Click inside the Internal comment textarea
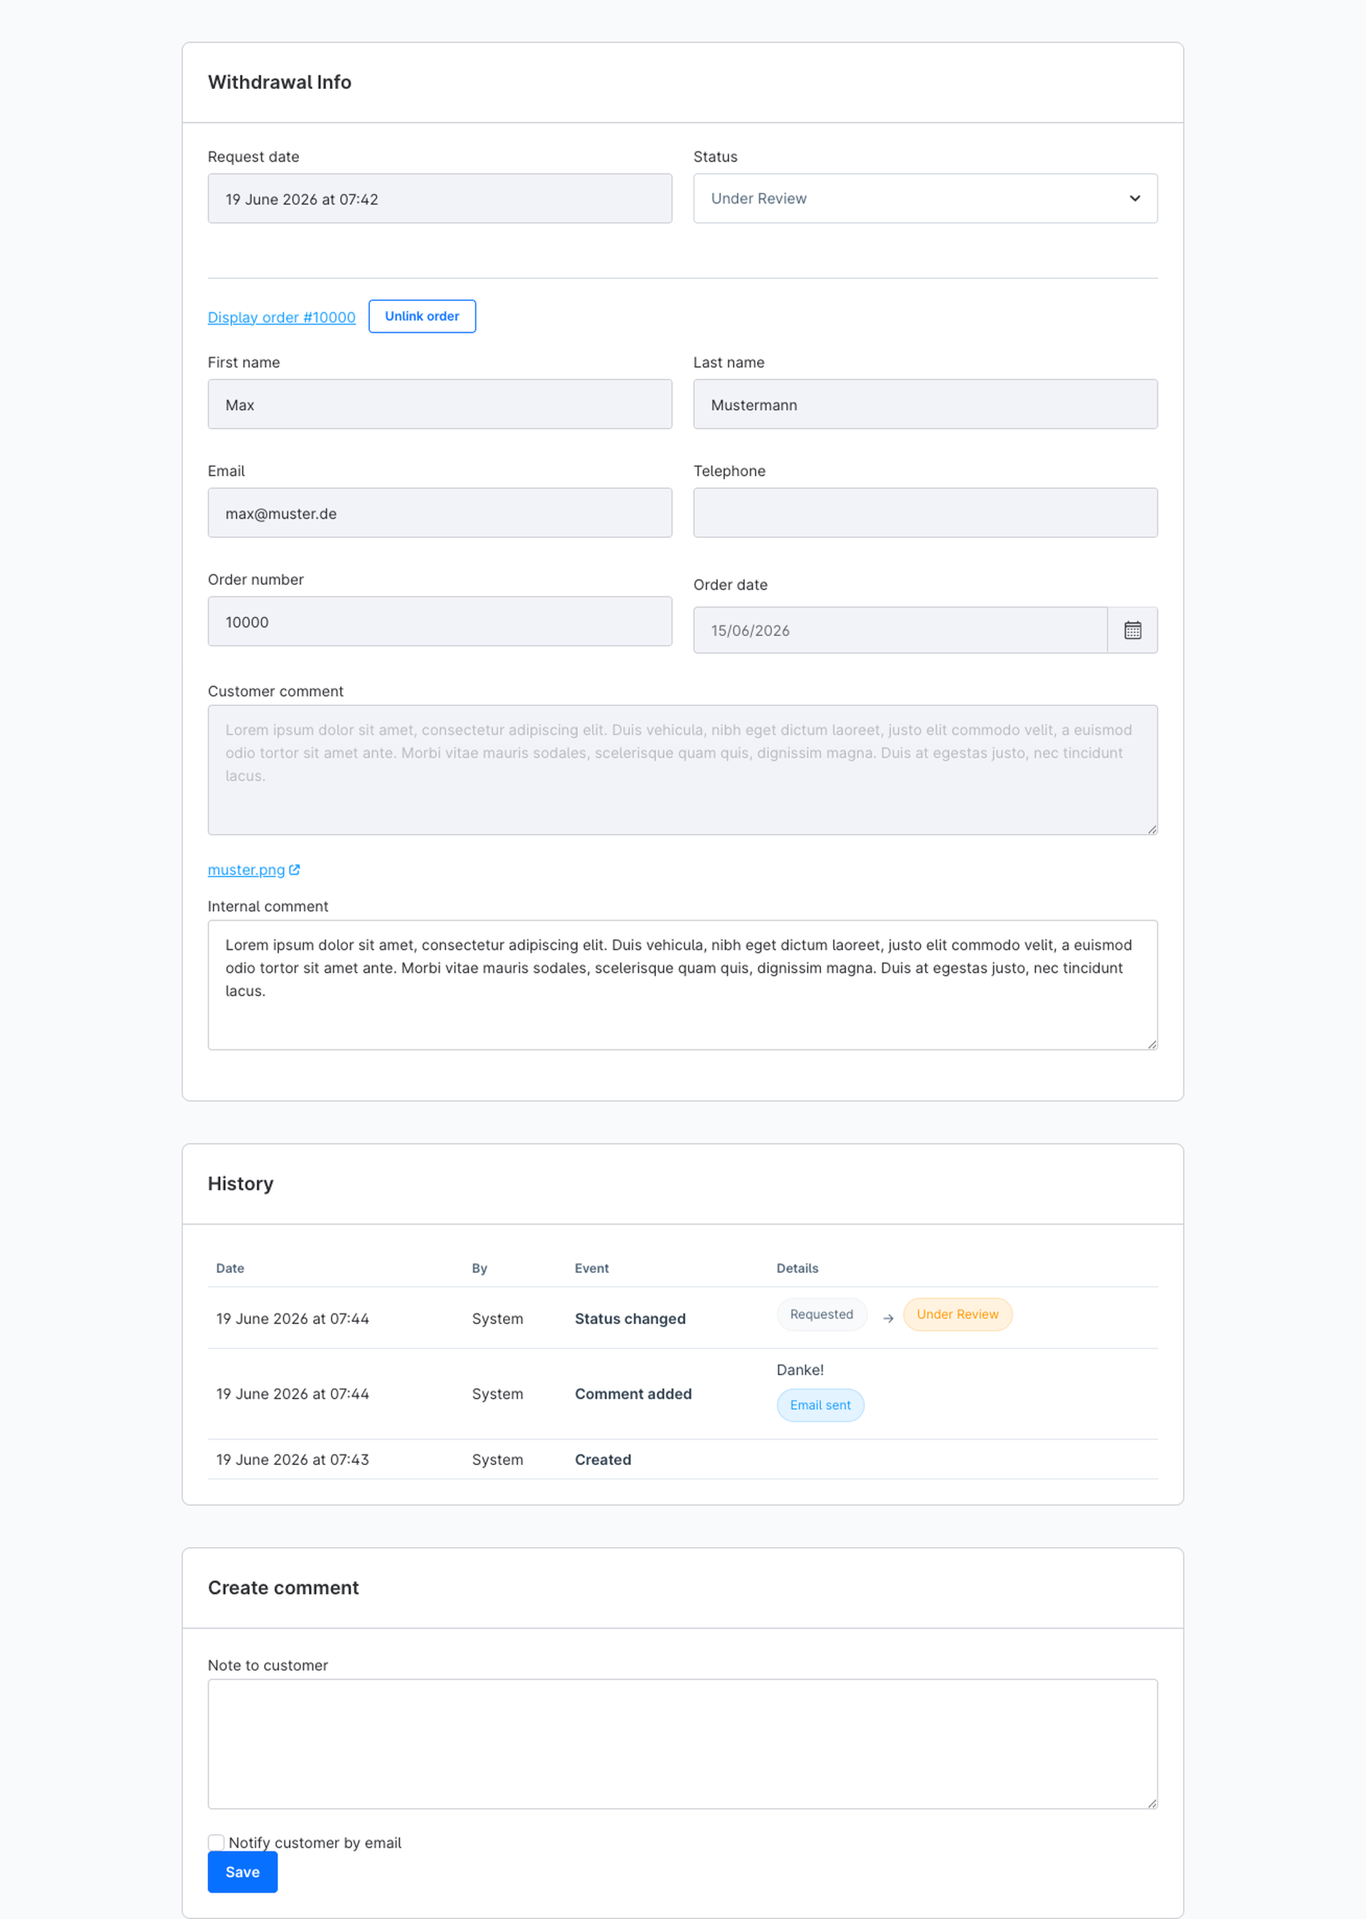This screenshot has width=1366, height=1919. tap(683, 985)
